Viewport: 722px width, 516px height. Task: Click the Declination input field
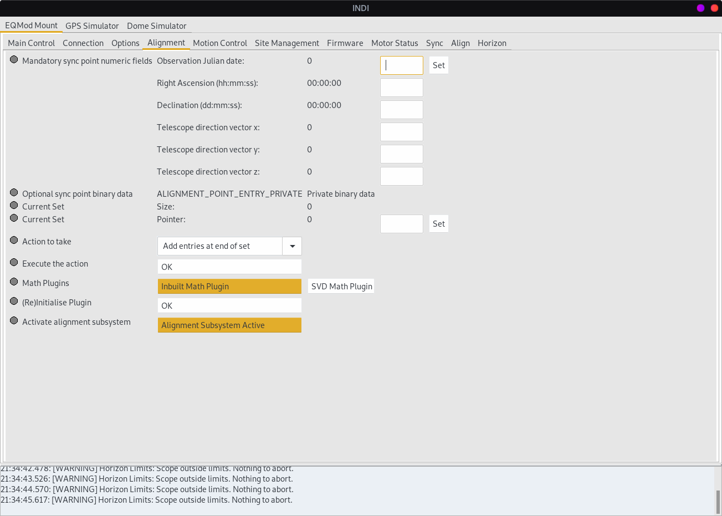402,110
